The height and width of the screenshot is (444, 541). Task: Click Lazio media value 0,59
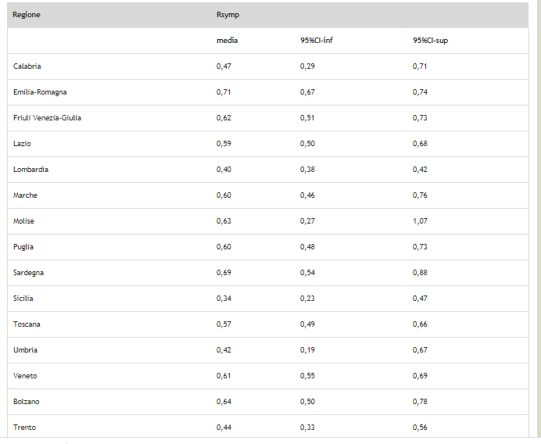tap(224, 144)
